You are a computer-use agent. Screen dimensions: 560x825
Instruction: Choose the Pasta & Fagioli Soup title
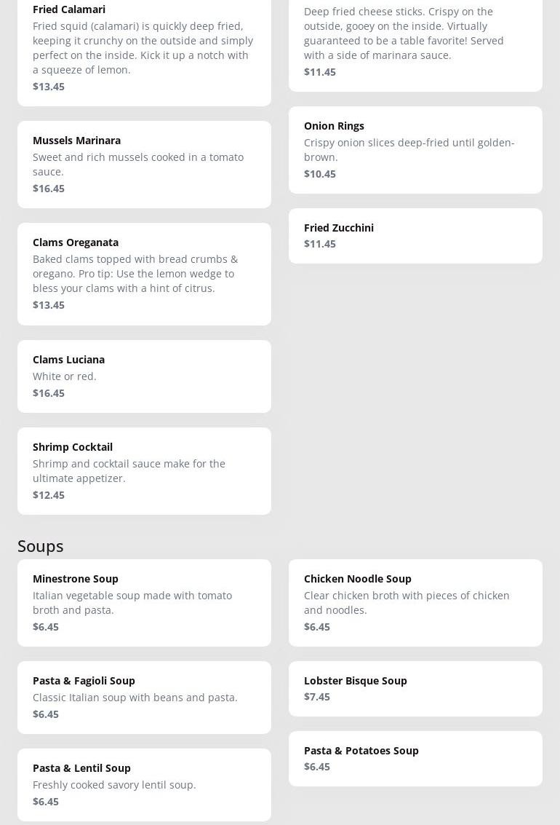tap(84, 681)
